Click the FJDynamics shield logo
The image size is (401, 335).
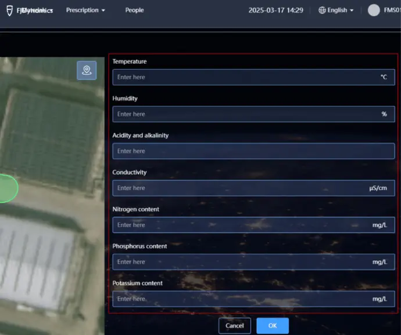pos(9,10)
